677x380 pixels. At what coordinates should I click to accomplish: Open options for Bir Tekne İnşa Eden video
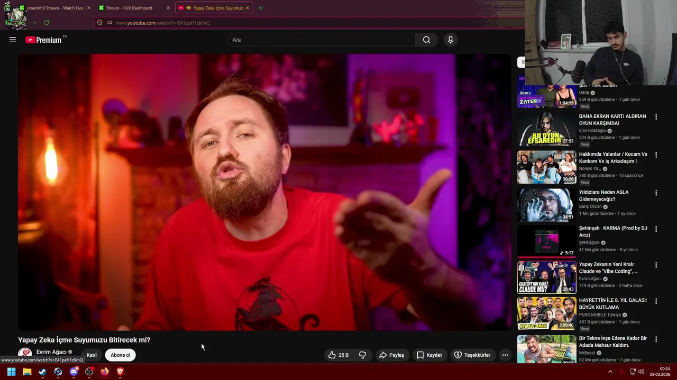click(x=656, y=339)
